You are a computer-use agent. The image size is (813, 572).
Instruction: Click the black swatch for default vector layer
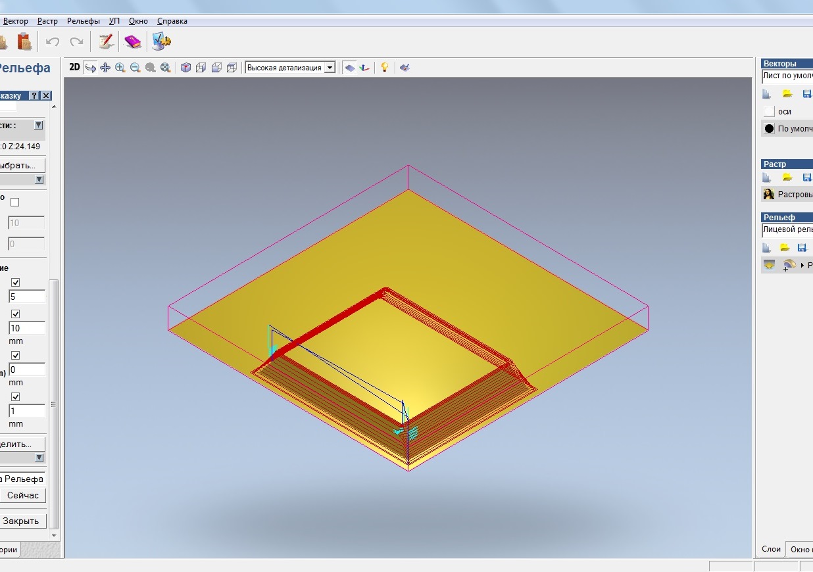(x=769, y=129)
